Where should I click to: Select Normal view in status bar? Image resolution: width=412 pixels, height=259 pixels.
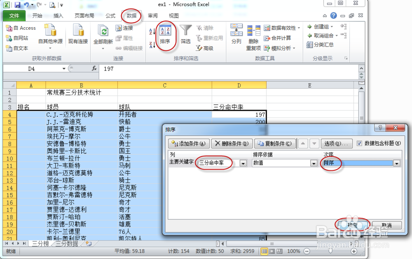click(264, 252)
